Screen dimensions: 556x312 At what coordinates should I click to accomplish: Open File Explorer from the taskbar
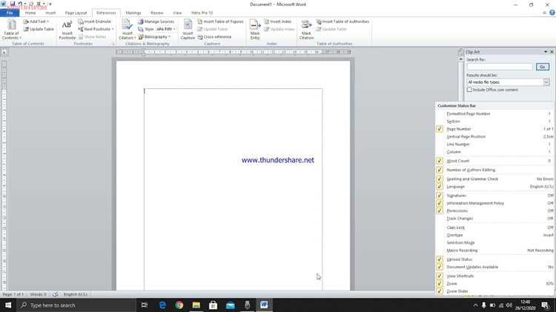196,305
